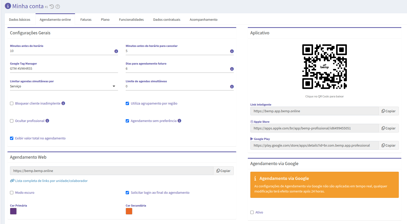The image size is (407, 224).
Task: Click the QR code to download
Action: coord(325,67)
